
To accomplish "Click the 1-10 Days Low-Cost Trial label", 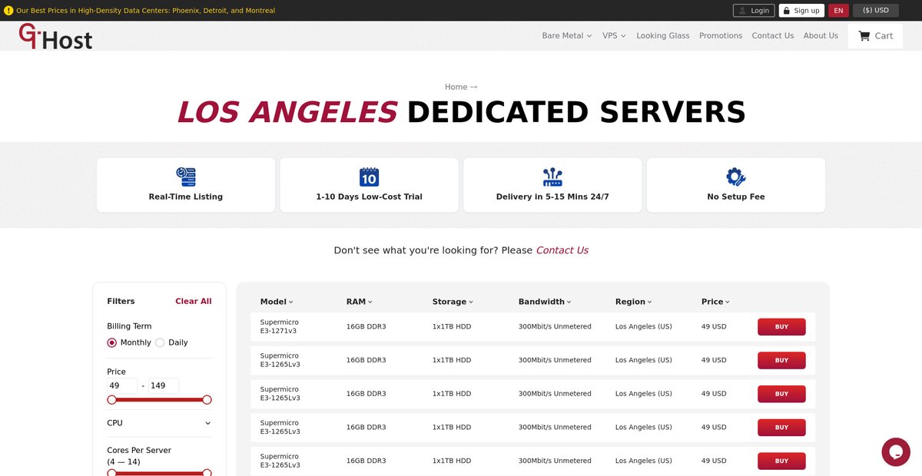I will (x=369, y=197).
